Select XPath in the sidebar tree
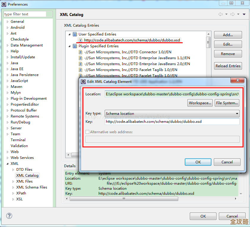 (x=21, y=193)
